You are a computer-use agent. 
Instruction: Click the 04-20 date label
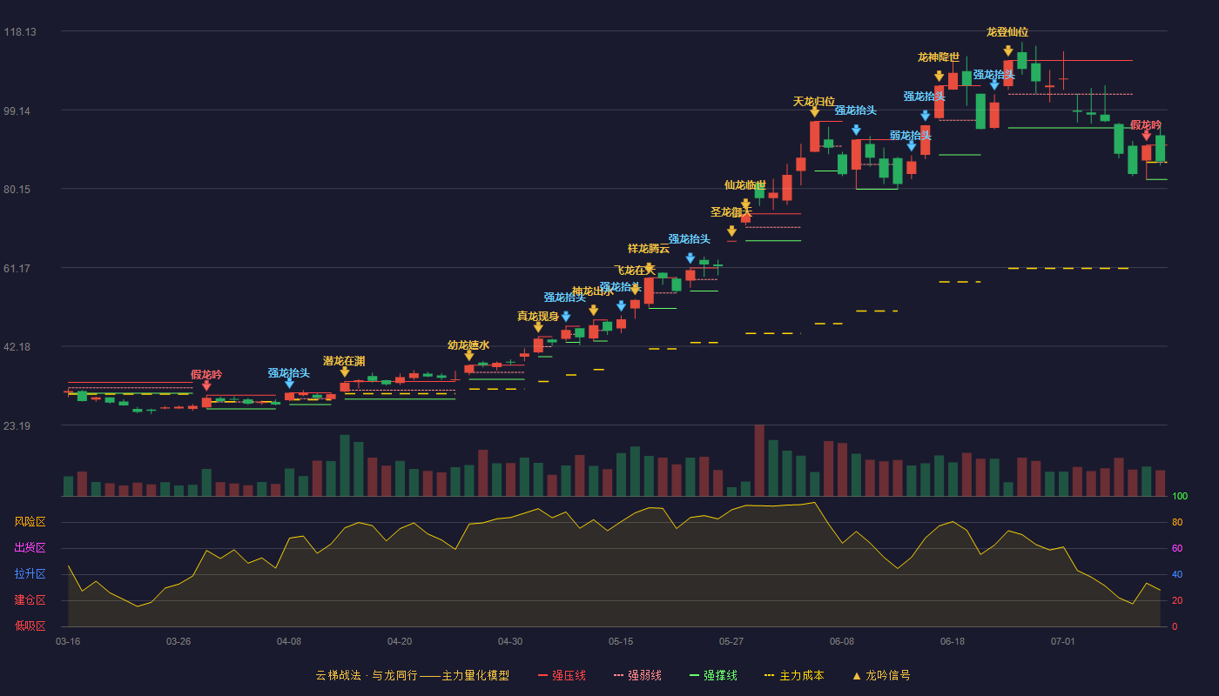click(x=400, y=641)
